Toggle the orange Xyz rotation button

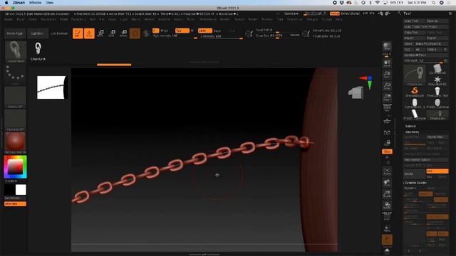pyautogui.click(x=387, y=151)
